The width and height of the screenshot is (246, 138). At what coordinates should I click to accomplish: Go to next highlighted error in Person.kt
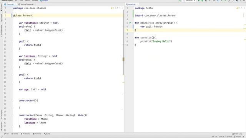123,8
